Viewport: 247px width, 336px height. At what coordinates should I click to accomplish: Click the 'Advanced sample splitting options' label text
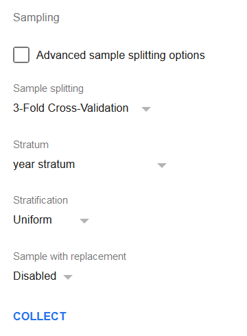121,56
